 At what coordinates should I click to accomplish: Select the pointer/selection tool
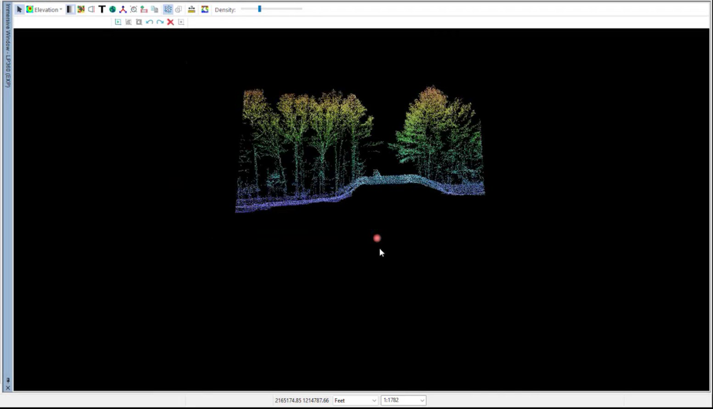tap(19, 9)
